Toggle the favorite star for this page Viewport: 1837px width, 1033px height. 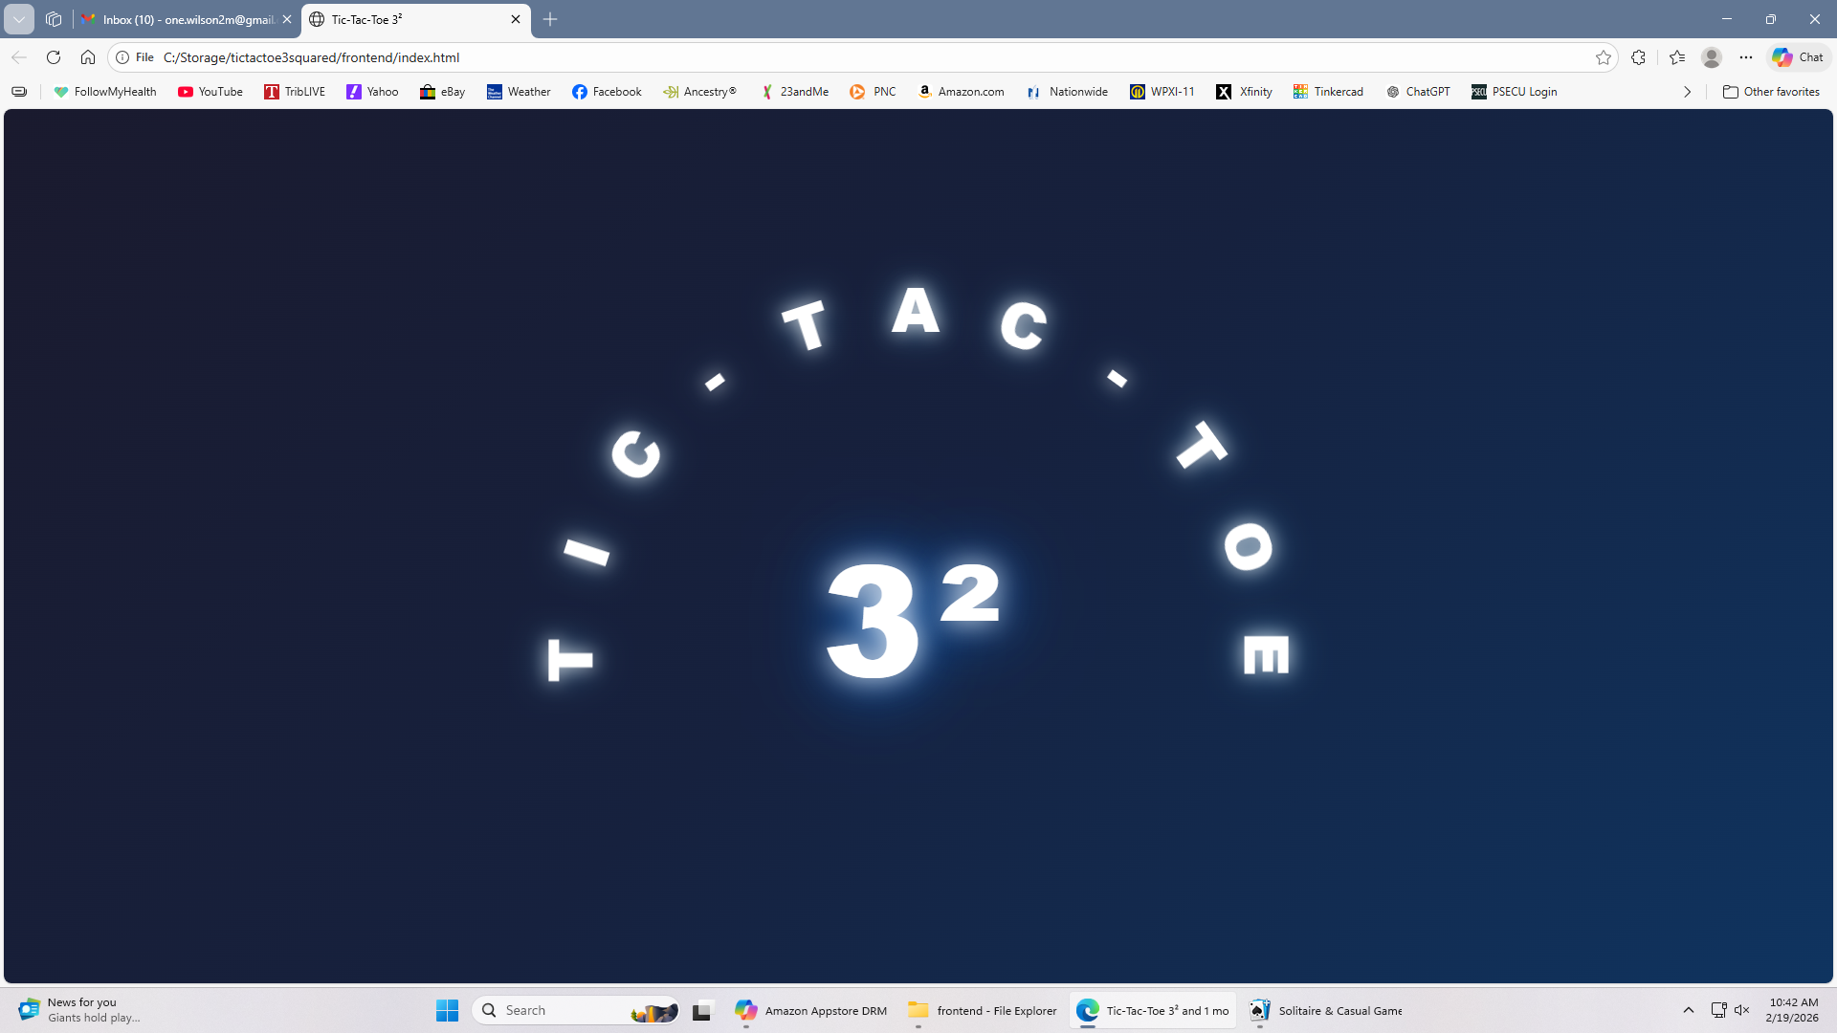coord(1604,57)
